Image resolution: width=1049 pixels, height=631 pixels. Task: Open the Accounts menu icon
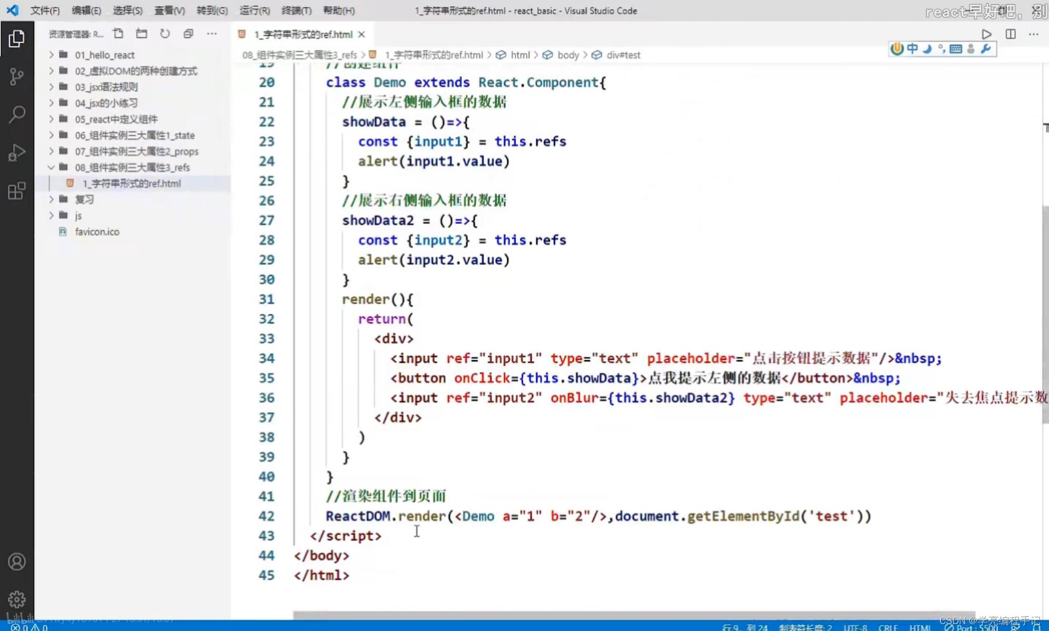pos(16,562)
